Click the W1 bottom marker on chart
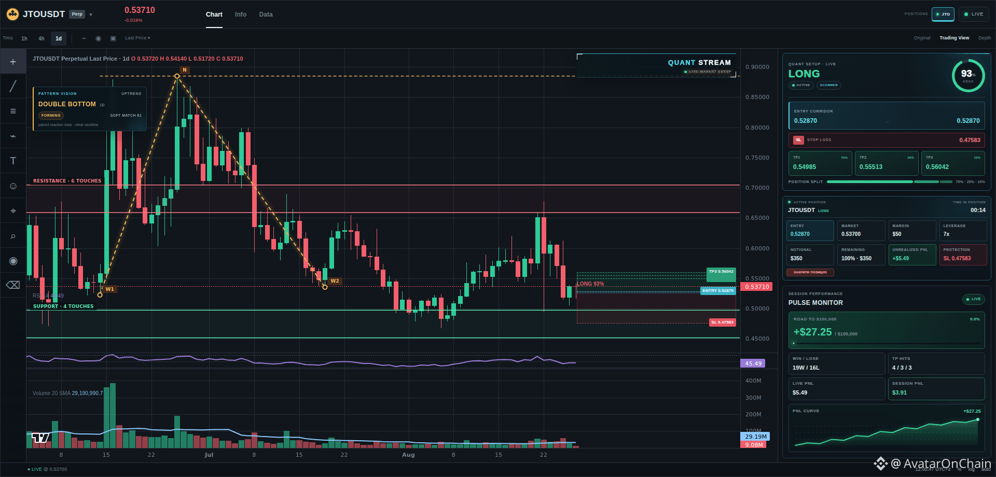The width and height of the screenshot is (996, 477). tap(109, 289)
